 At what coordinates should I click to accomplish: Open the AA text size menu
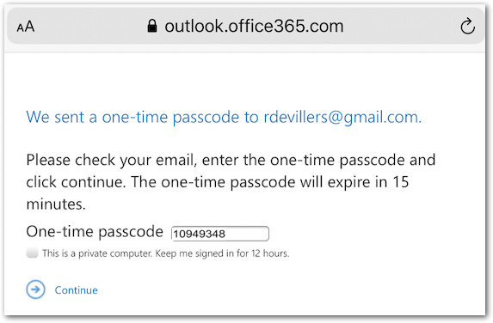point(26,27)
